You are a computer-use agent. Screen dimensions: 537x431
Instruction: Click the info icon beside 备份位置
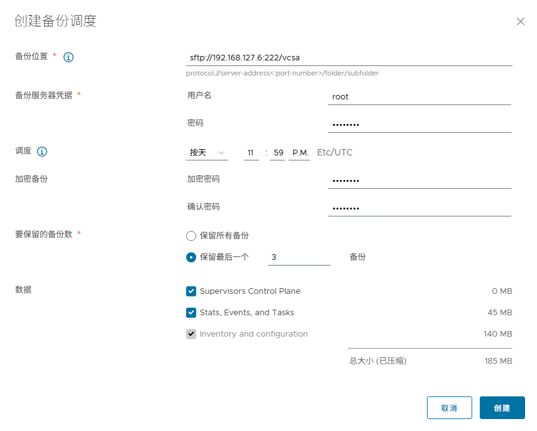pyautogui.click(x=69, y=57)
